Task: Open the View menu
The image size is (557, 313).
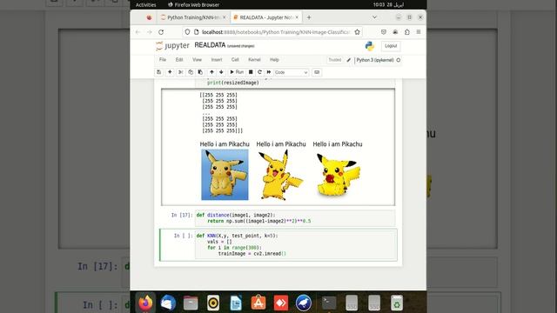Action: [x=197, y=60]
